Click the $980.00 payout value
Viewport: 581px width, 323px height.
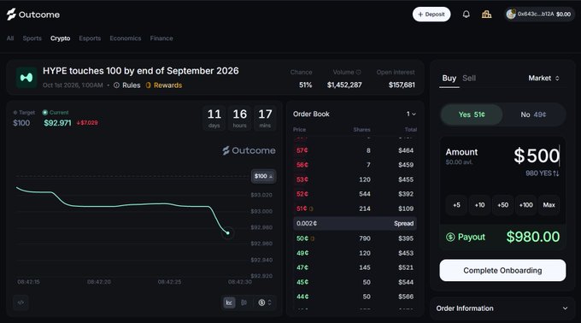click(533, 237)
